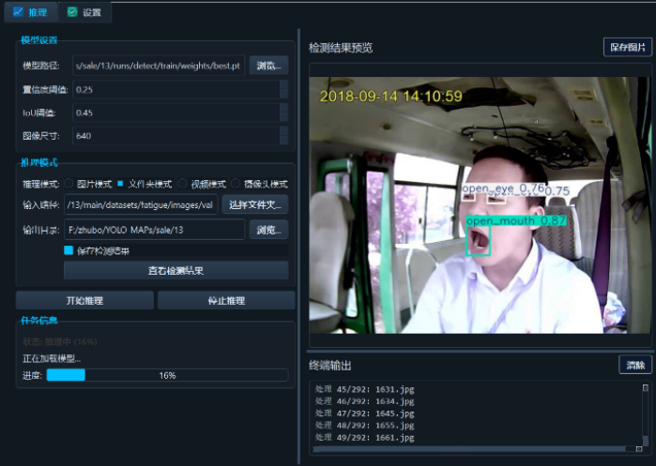Click terminal line '45/292: 1631.jpg'
This screenshot has height=466, width=656.
[365, 389]
